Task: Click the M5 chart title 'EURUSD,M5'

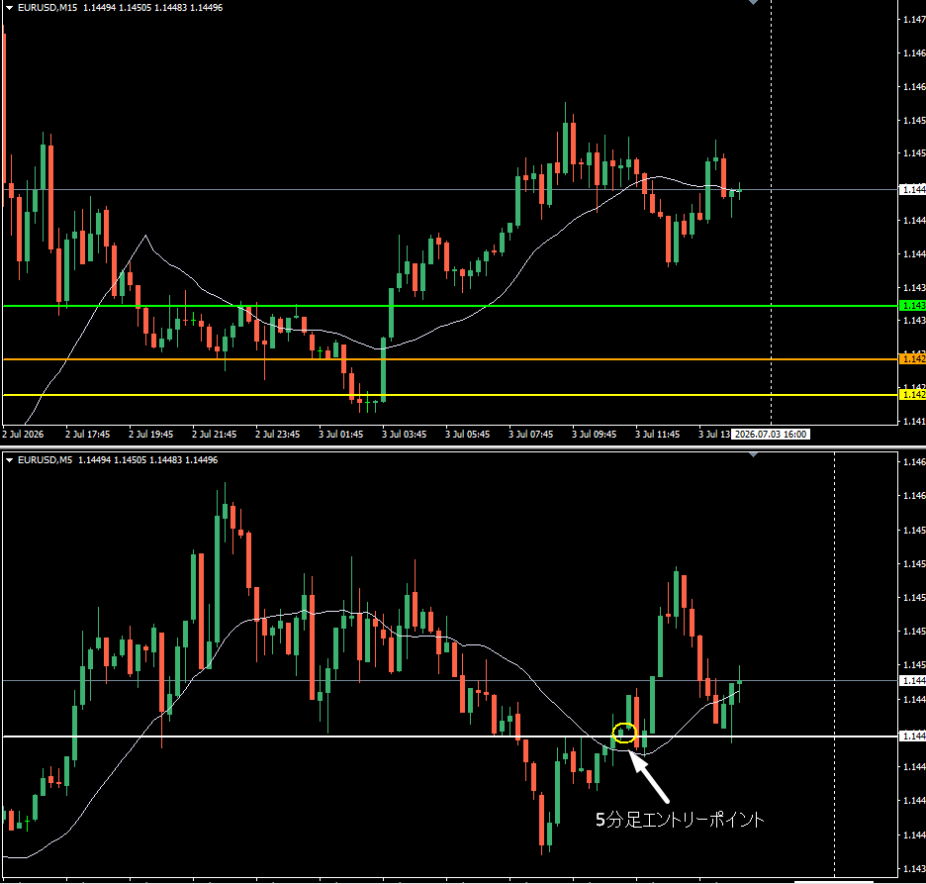Action: (45, 459)
